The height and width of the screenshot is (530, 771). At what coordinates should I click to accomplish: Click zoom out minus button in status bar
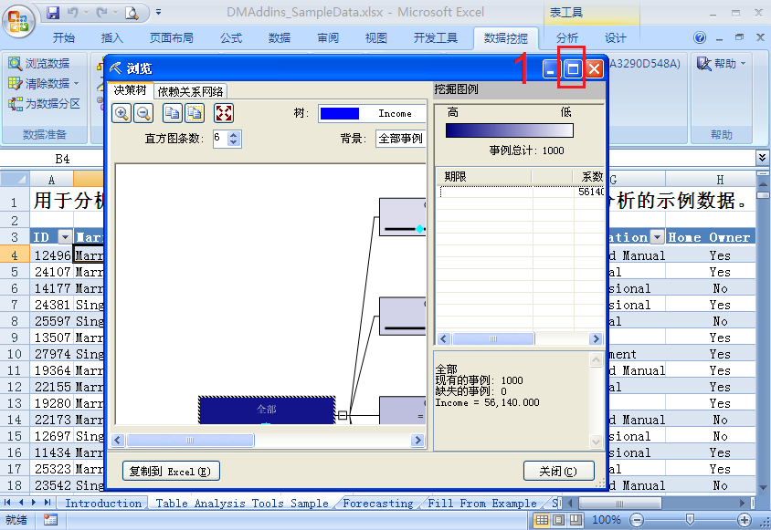click(x=637, y=520)
